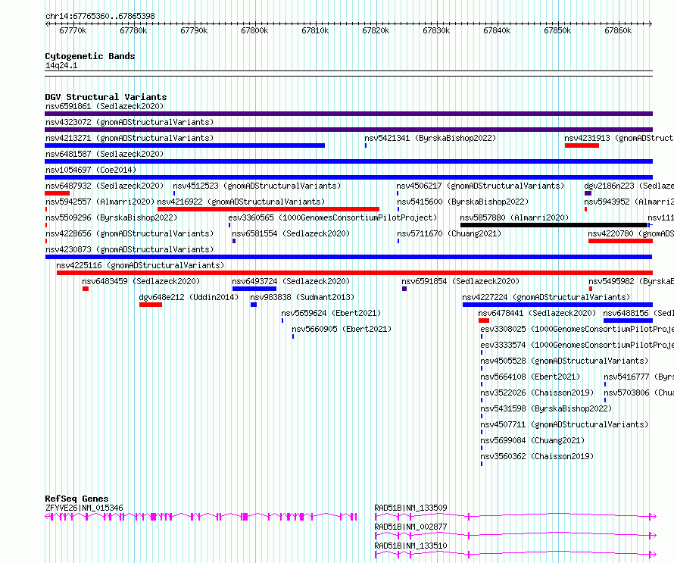The width and height of the screenshot is (674, 563).
Task: Click the nsv6581554 purple variant marker
Action: (x=234, y=241)
